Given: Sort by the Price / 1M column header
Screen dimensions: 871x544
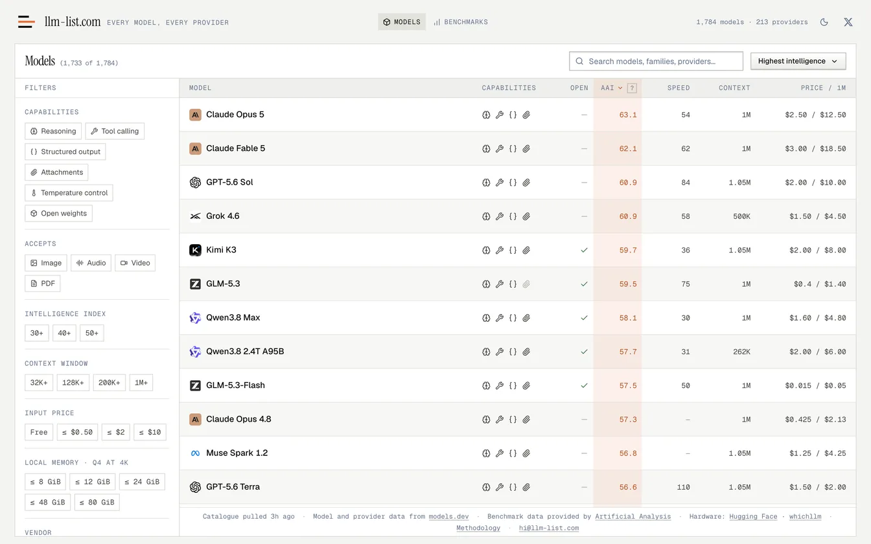Looking at the screenshot, I should pos(823,88).
